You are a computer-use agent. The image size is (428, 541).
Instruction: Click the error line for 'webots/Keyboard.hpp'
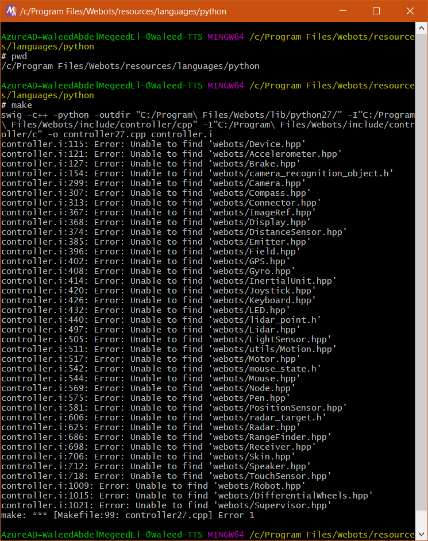click(159, 300)
